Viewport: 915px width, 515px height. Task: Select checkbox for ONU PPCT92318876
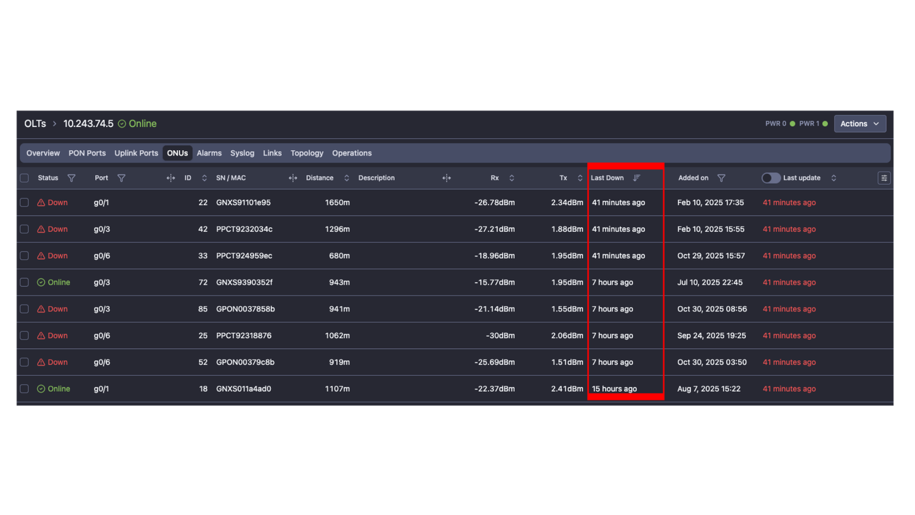tap(24, 336)
